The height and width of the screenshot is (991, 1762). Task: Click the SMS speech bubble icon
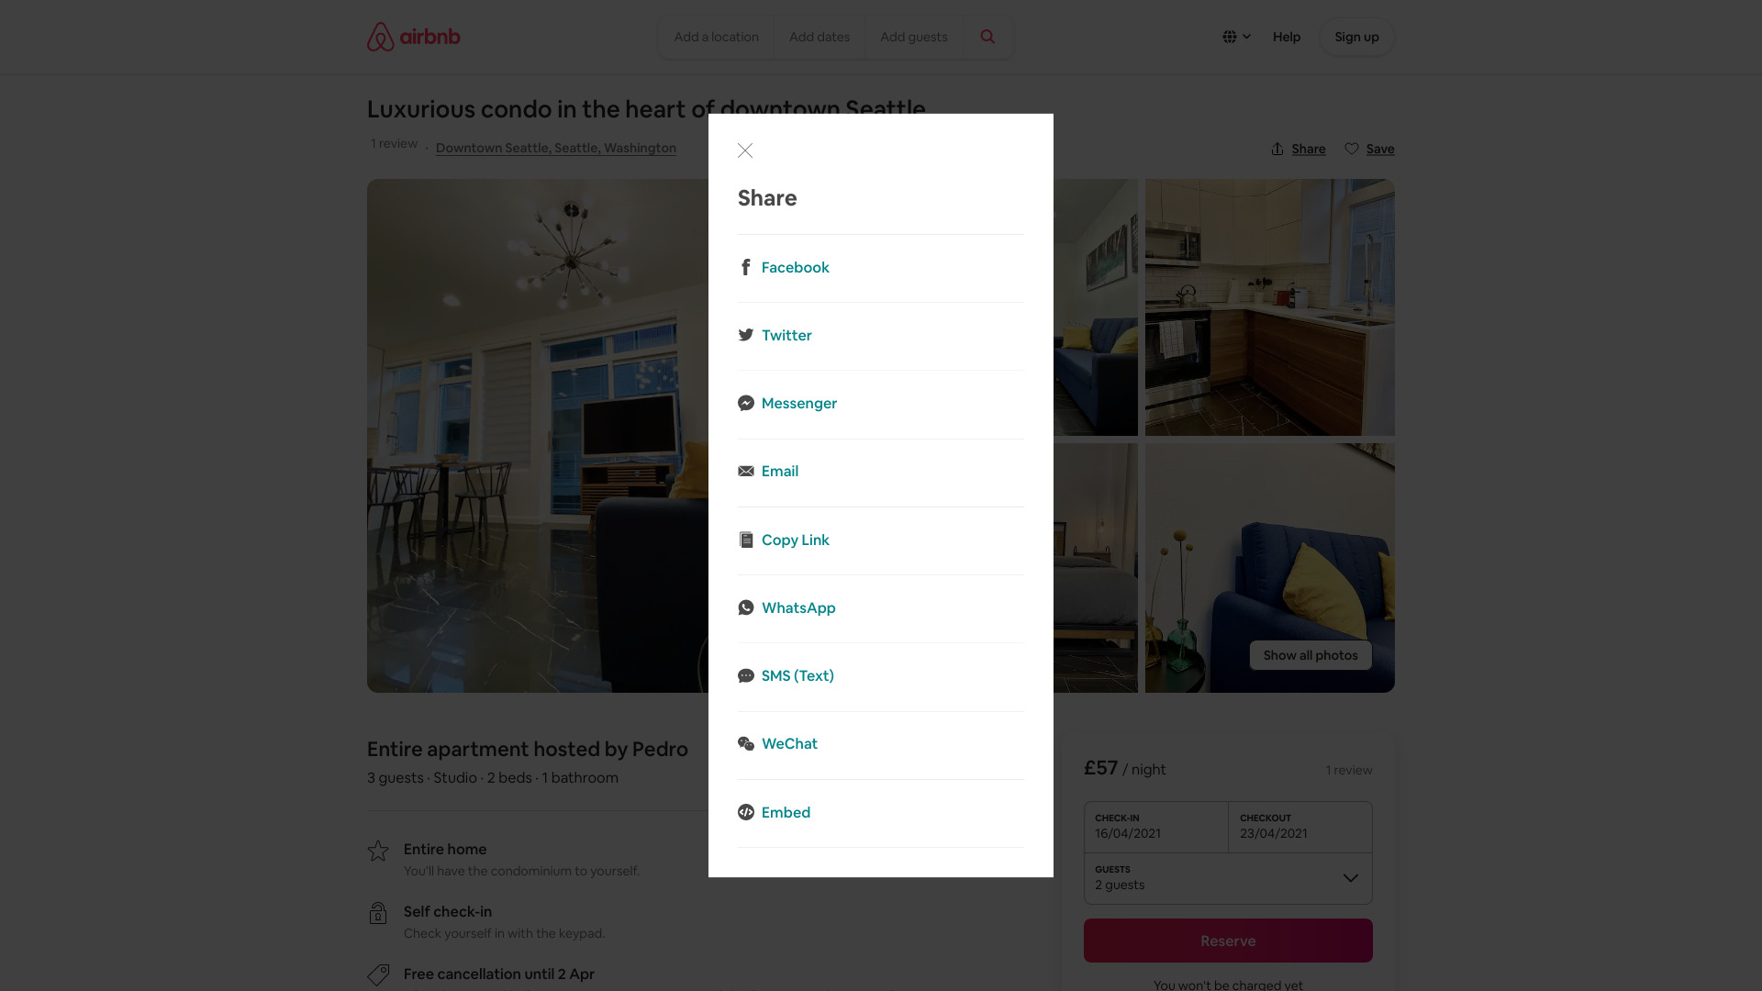tap(746, 675)
